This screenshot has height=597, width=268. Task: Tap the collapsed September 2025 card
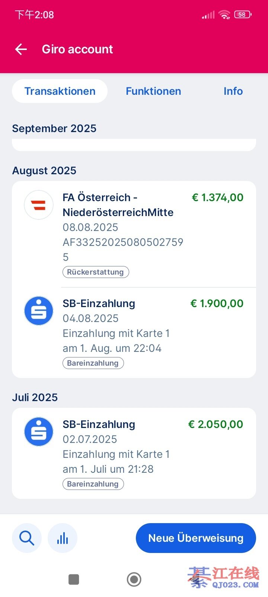134,145
